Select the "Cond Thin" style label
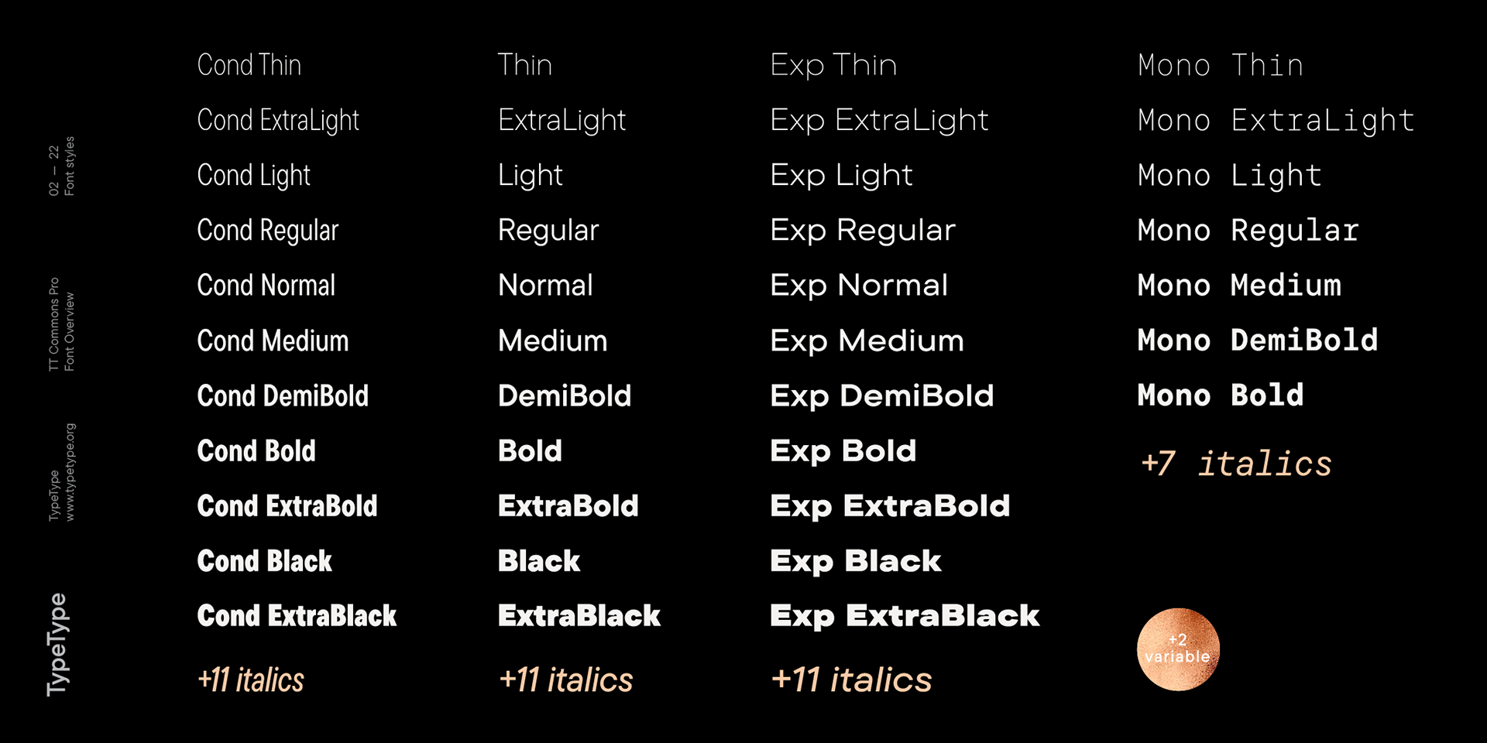This screenshot has width=1487, height=743. click(x=249, y=65)
